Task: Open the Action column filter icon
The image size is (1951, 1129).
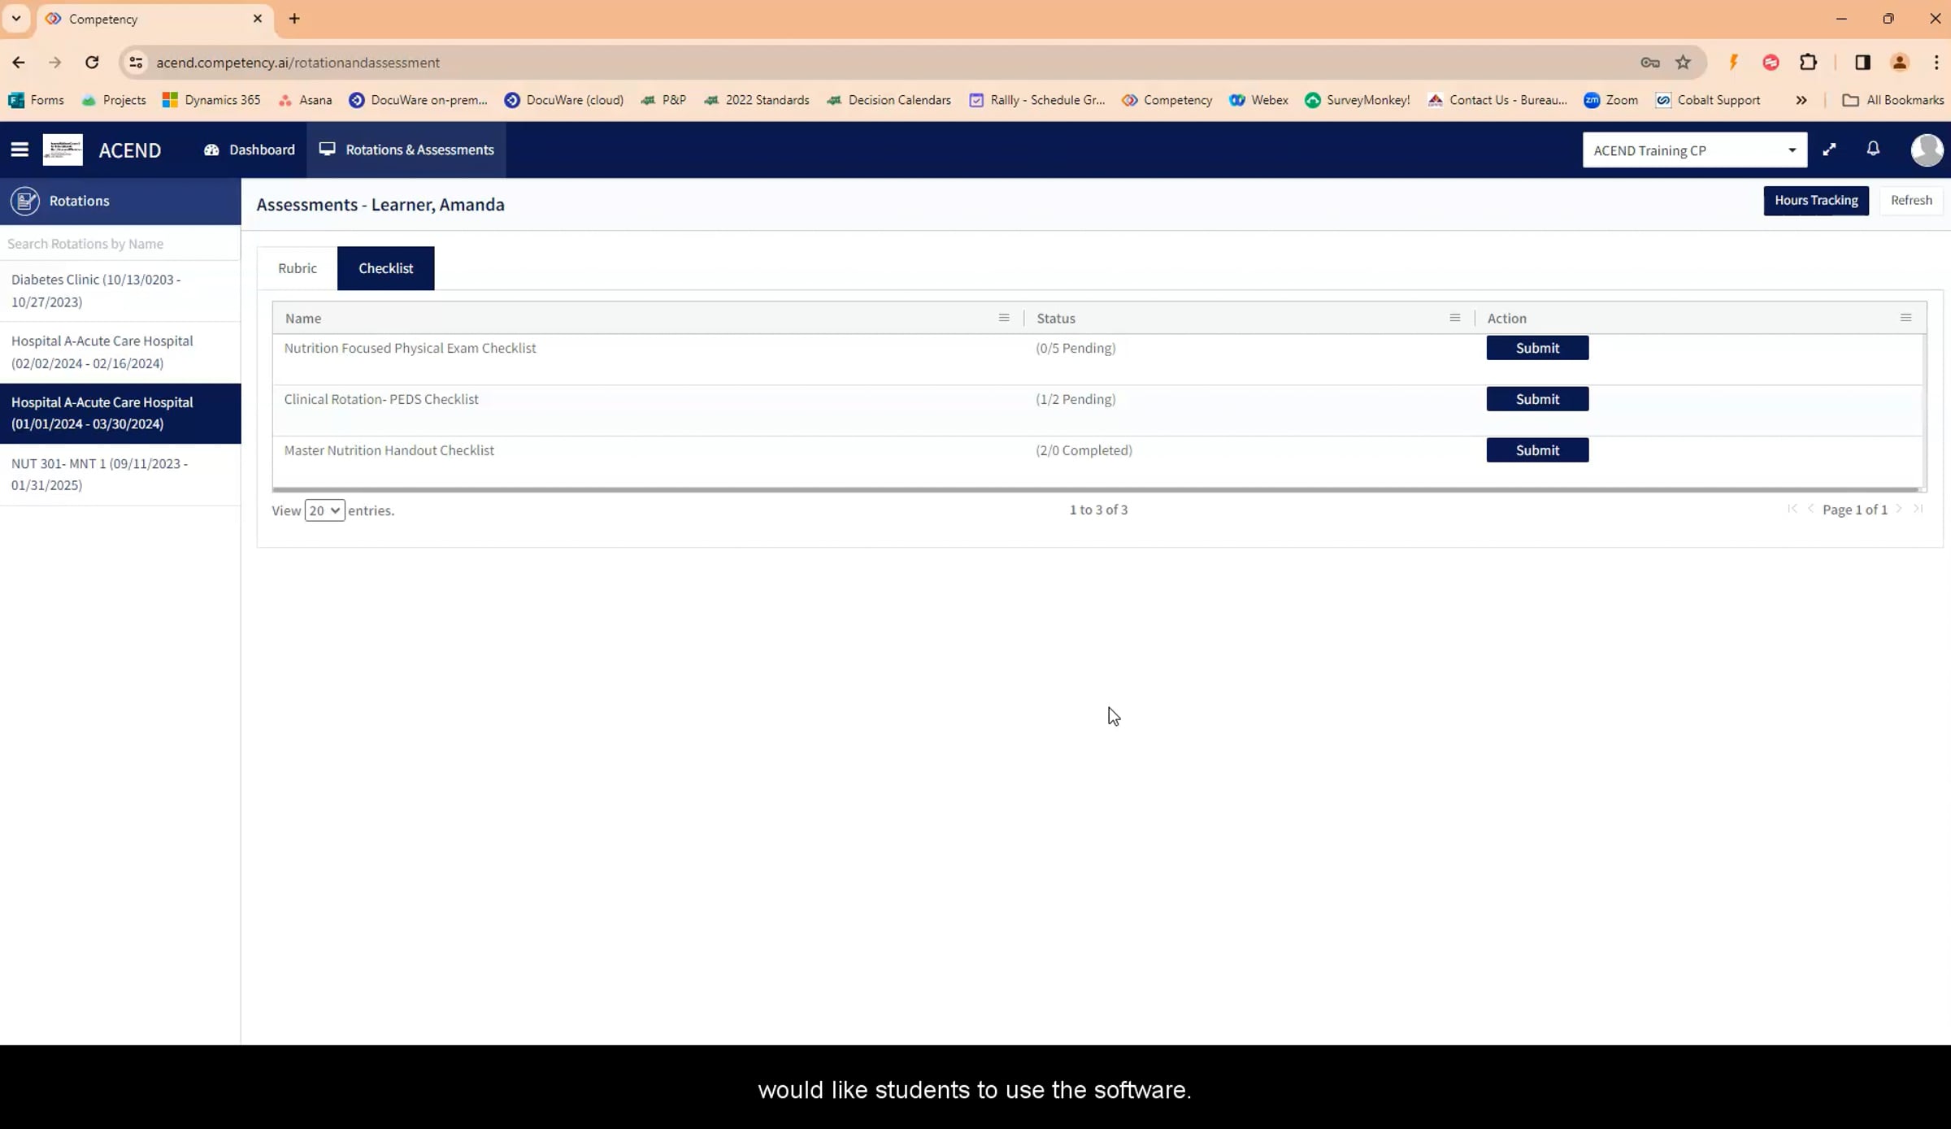Action: tap(1906, 318)
